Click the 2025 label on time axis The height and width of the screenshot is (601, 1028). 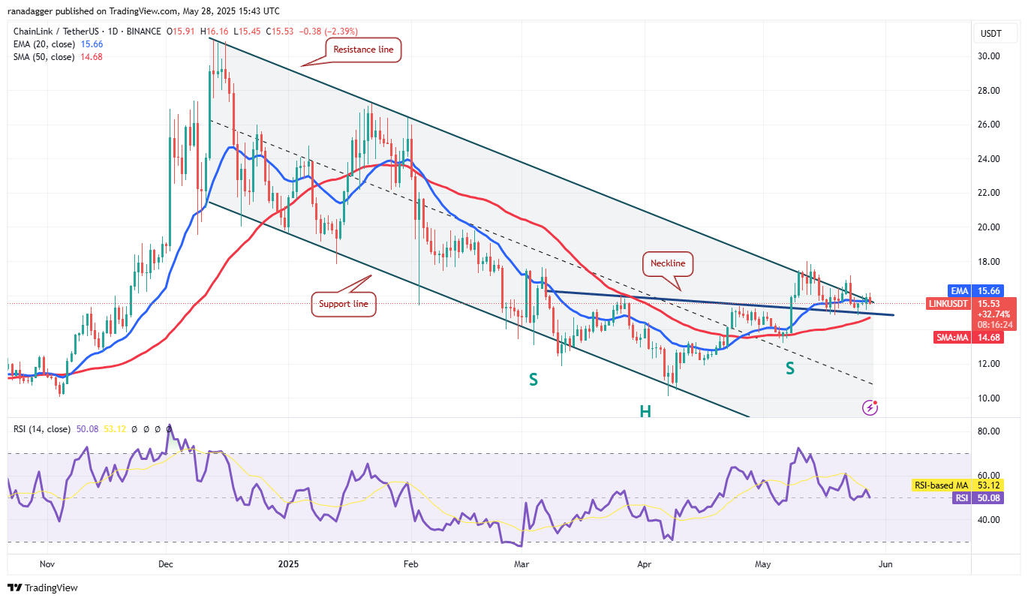tap(288, 563)
